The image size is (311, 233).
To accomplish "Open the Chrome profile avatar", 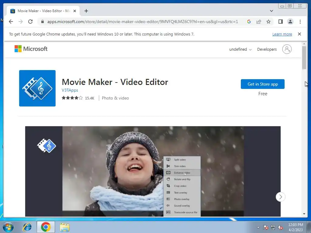I will [290, 22].
